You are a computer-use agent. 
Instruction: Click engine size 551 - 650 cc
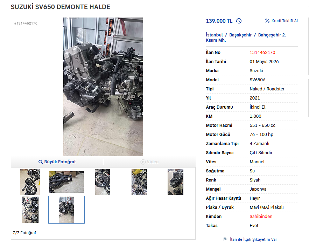(262, 125)
